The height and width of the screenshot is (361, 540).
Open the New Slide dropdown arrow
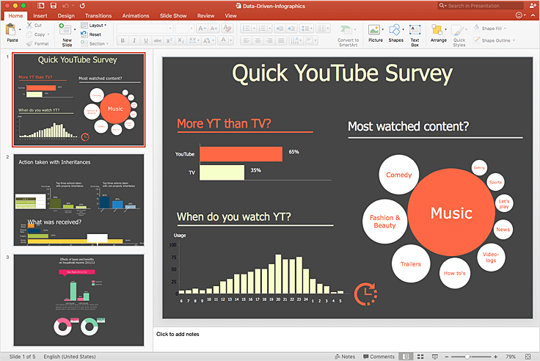pos(75,29)
